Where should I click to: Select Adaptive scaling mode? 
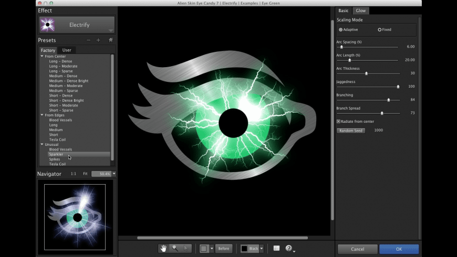[x=341, y=30]
